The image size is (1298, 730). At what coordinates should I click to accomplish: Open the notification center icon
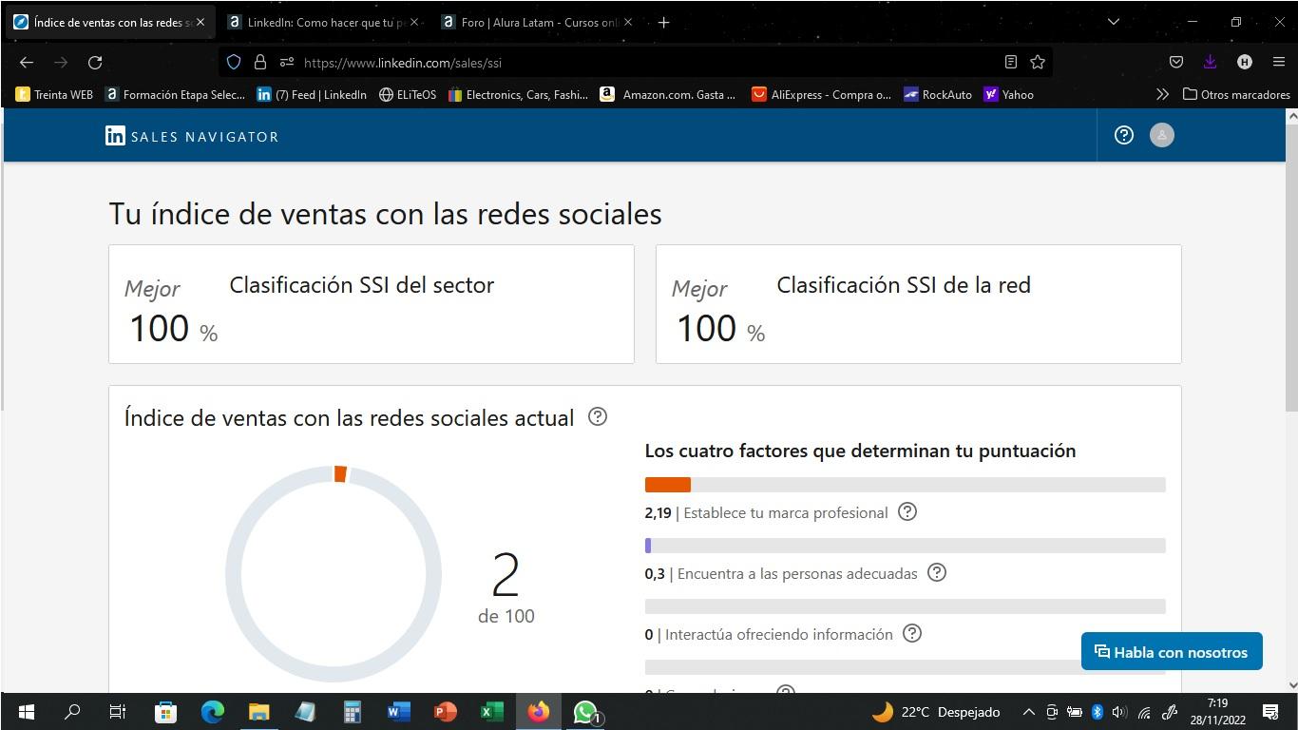point(1270,711)
